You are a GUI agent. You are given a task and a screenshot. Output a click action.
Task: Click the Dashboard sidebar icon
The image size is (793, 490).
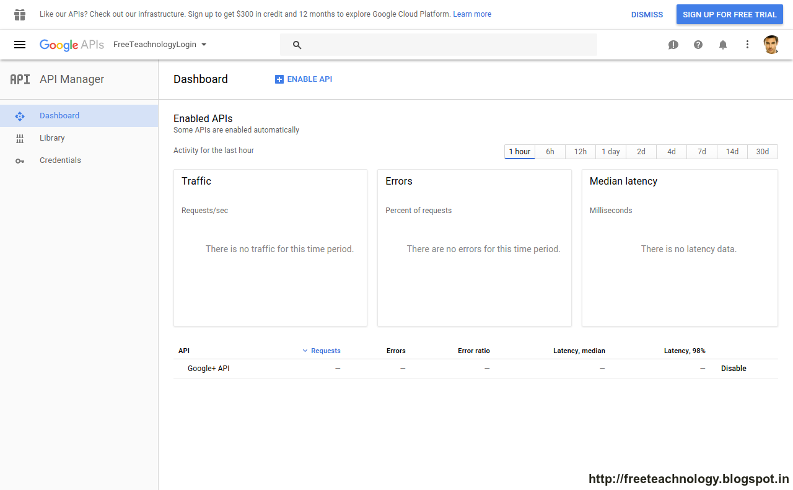coord(20,116)
